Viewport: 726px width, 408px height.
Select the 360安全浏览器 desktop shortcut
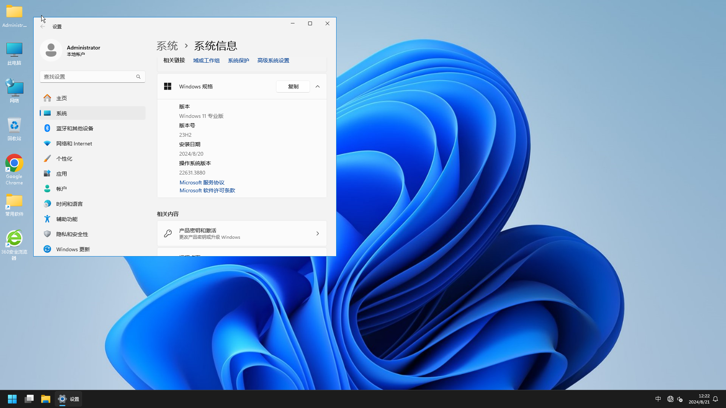(14, 245)
